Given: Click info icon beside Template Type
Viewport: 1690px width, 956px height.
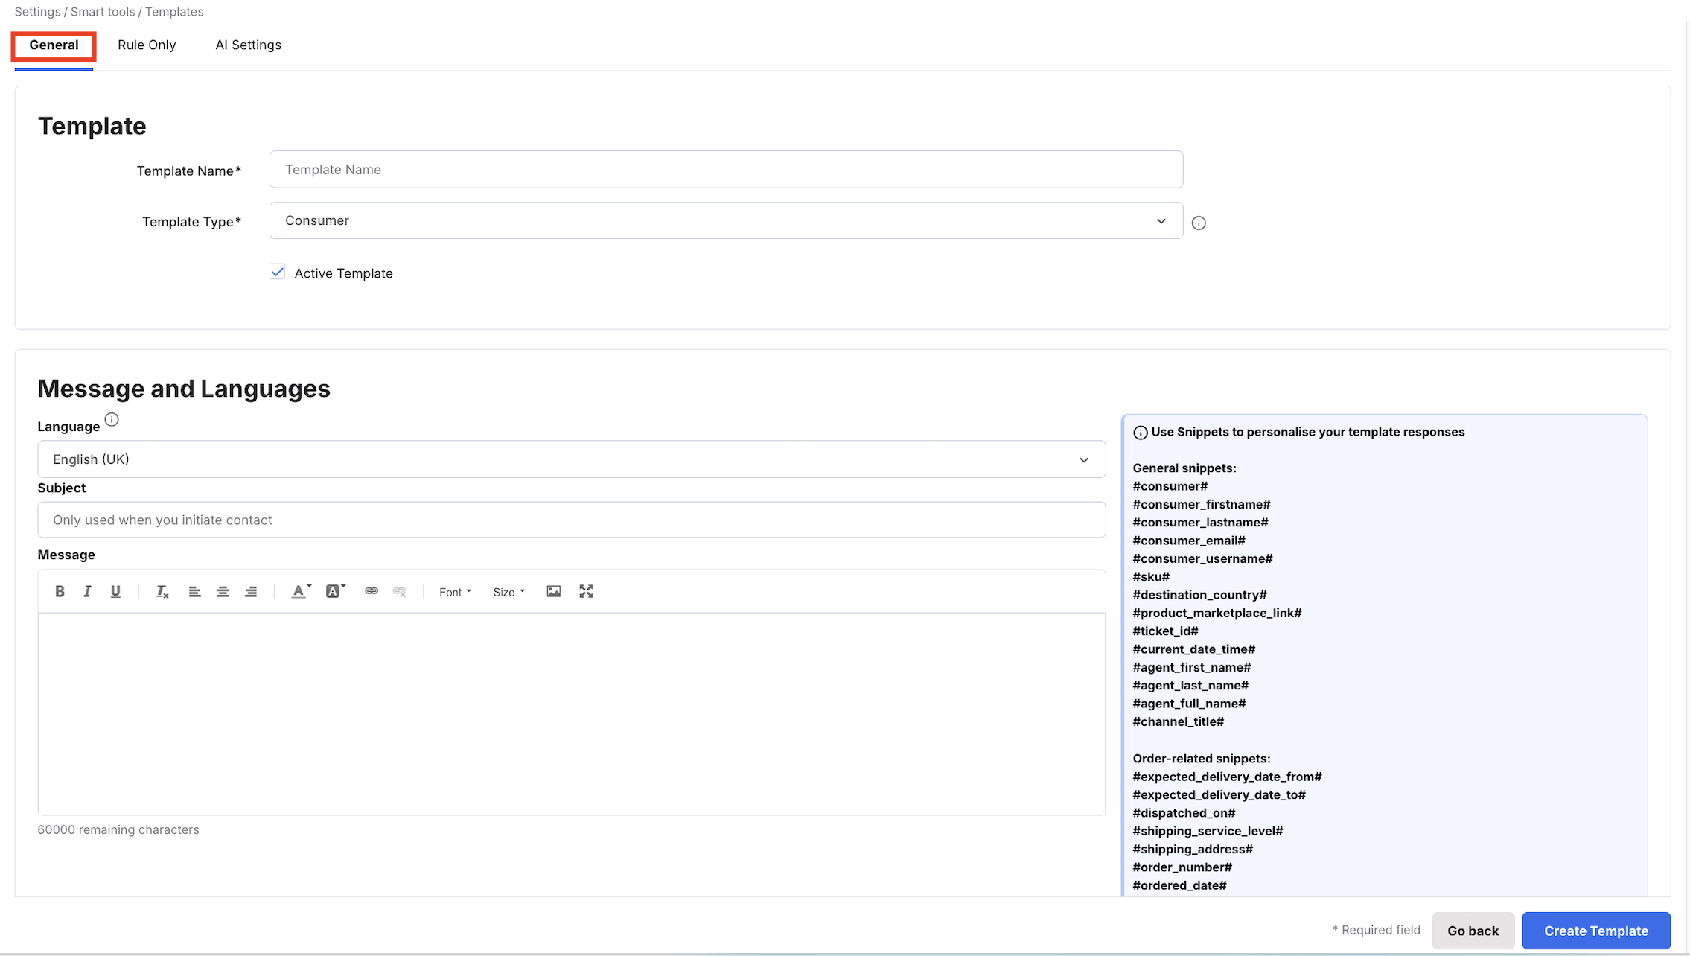Looking at the screenshot, I should (x=1199, y=223).
